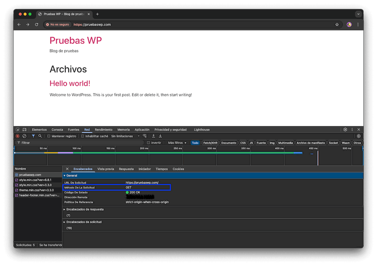The image size is (377, 266).
Task: Export HAR file with download icon
Action: (160, 136)
